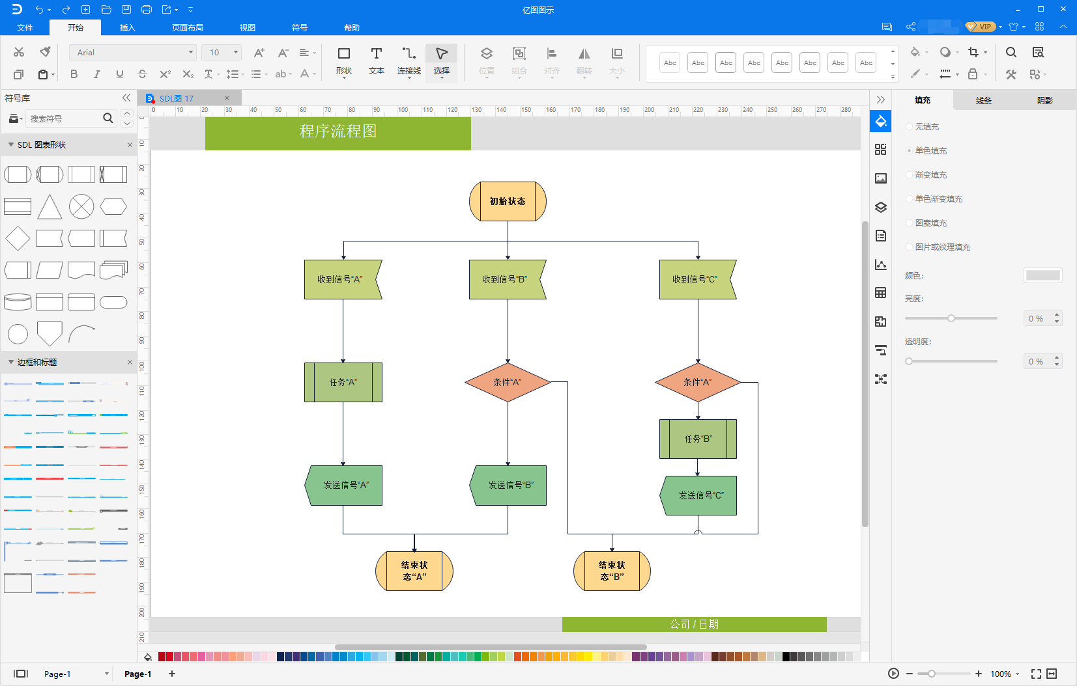Open the image panel icon in right sidebar

coord(881,178)
